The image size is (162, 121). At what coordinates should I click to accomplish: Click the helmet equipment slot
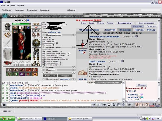coord(7,27)
